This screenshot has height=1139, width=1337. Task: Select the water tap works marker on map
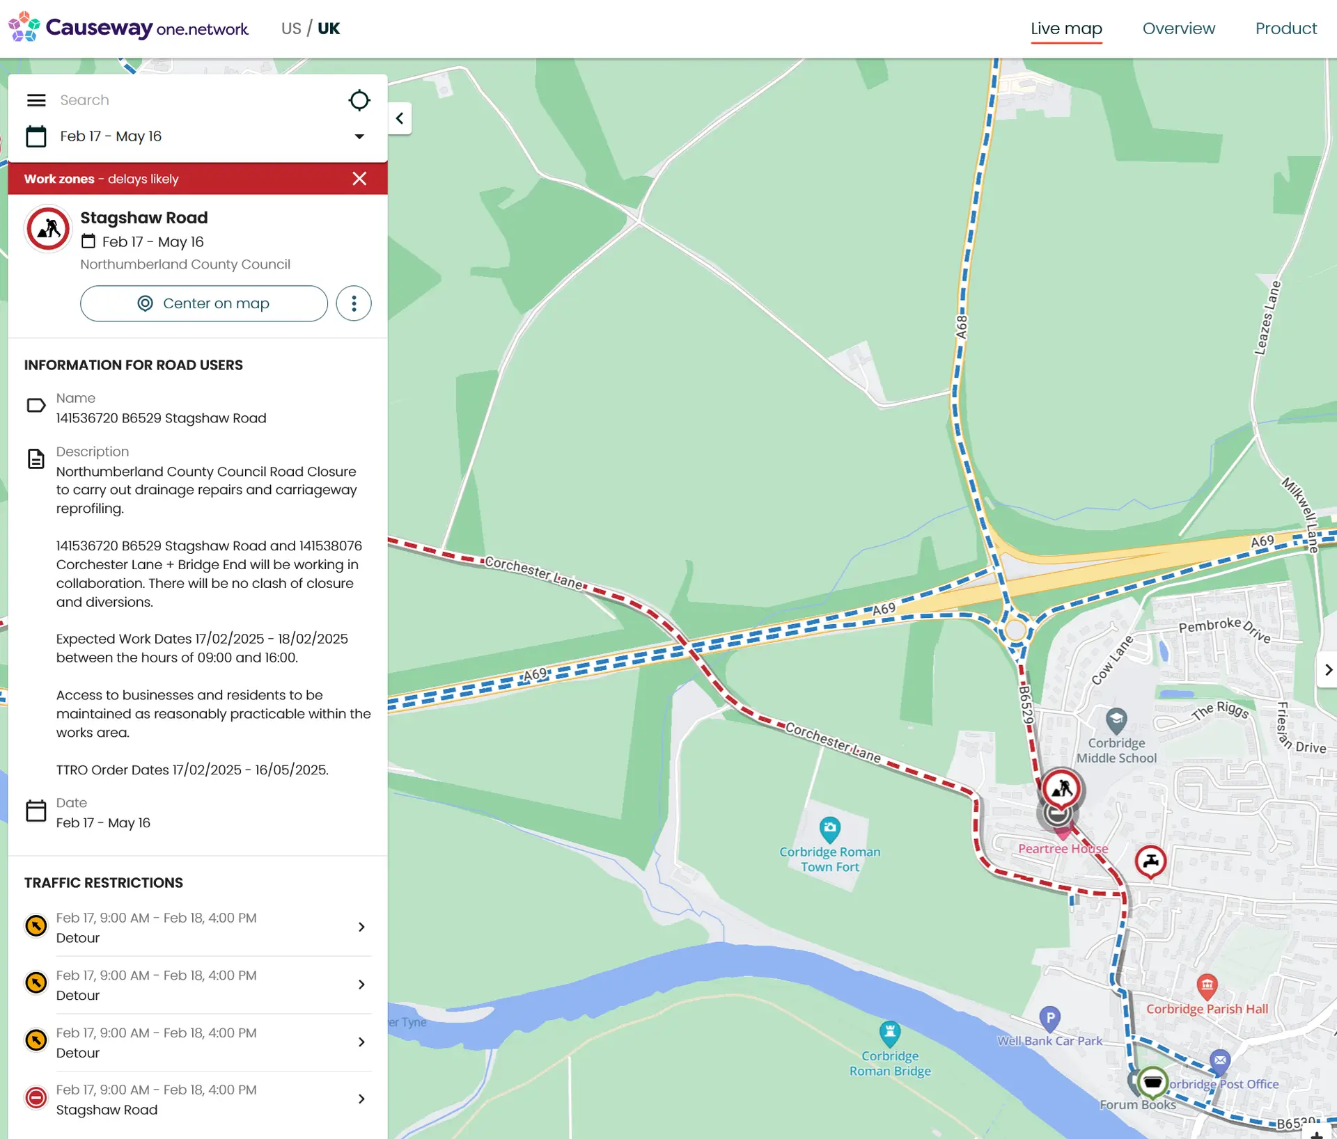coord(1150,861)
